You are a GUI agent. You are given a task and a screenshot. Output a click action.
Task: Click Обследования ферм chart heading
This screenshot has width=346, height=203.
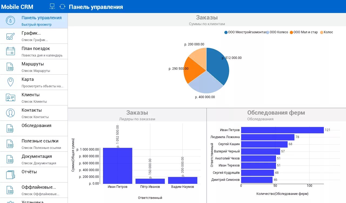pos(276,113)
